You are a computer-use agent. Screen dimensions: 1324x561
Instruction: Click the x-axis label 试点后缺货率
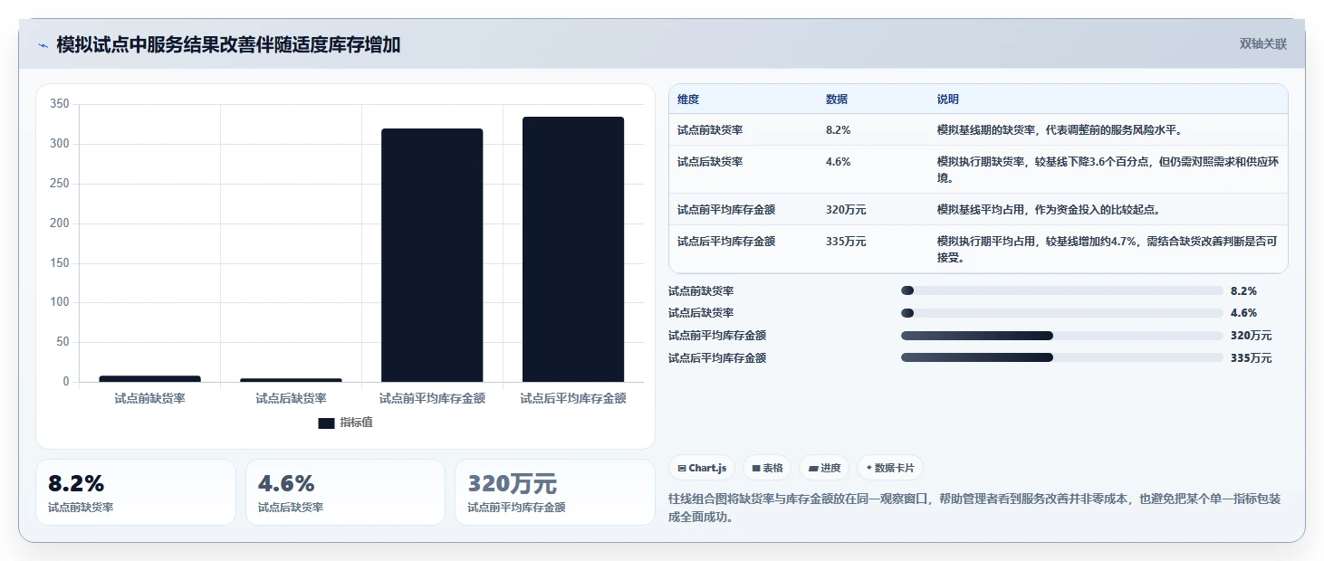click(291, 398)
